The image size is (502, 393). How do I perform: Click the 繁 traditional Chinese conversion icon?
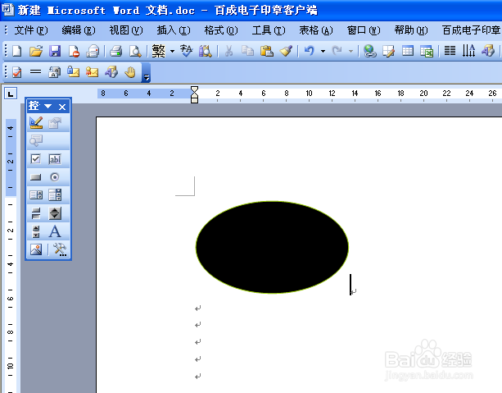tap(159, 51)
